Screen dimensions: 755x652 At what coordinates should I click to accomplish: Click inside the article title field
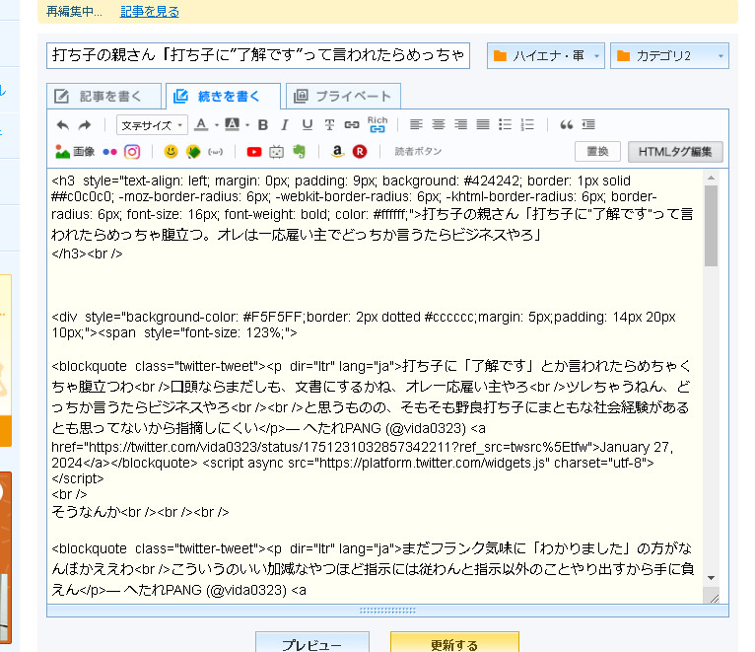point(258,56)
